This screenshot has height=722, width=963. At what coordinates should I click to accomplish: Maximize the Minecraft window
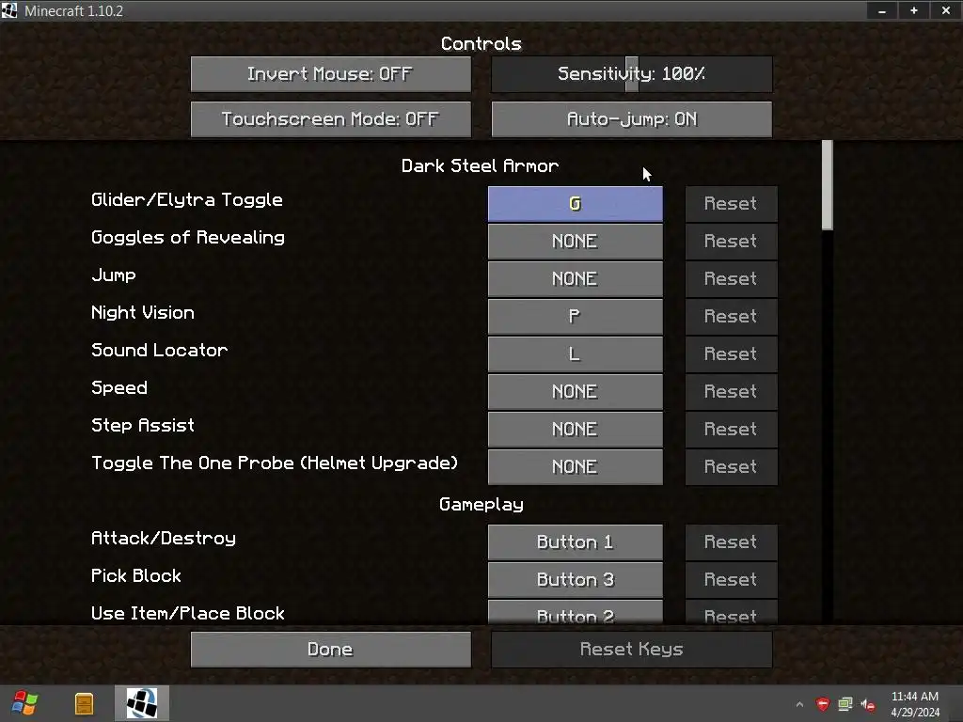[914, 10]
